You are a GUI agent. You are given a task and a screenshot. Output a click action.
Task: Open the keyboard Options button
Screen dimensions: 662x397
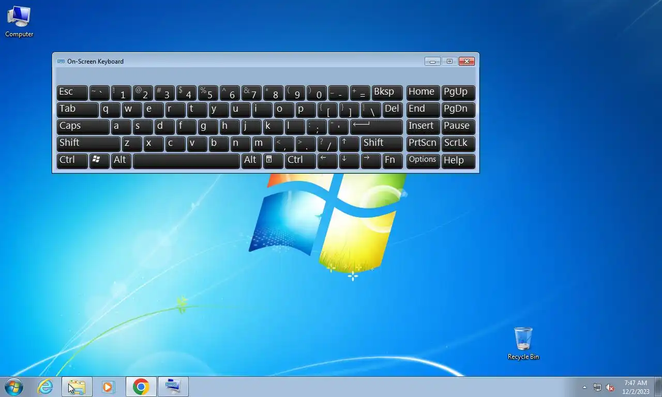(423, 161)
